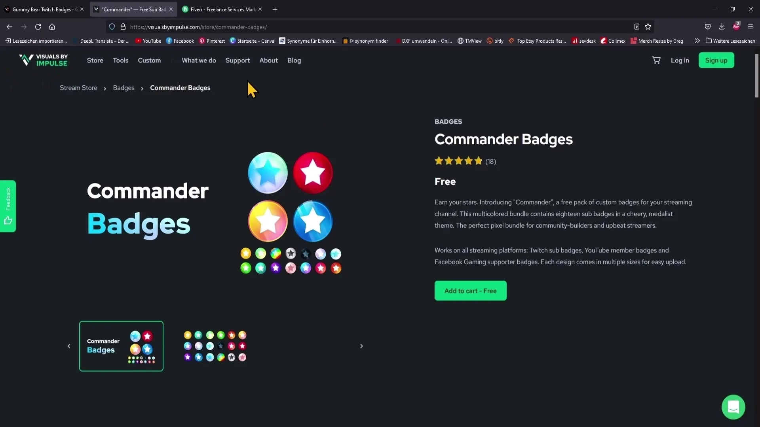This screenshot has height=427, width=760.
Task: Click the Tools menu item
Action: pyautogui.click(x=121, y=60)
